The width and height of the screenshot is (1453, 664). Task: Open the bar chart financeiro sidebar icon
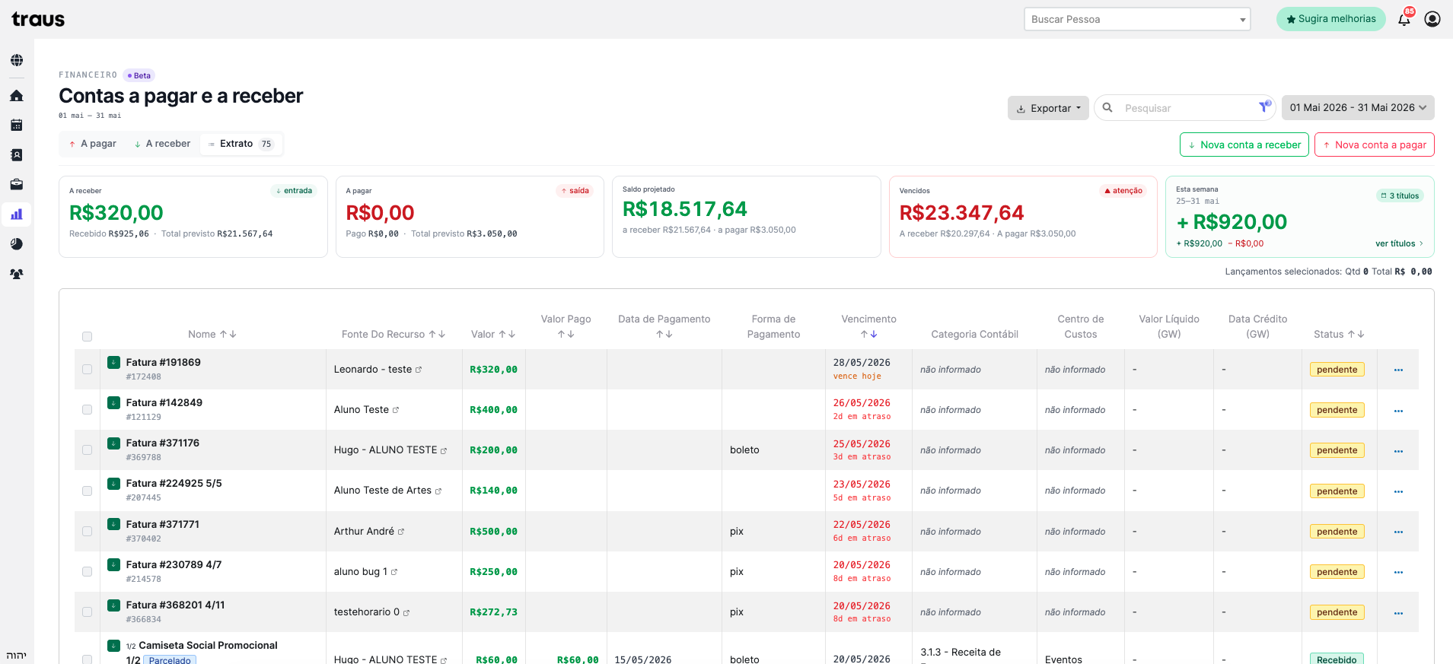tap(16, 214)
